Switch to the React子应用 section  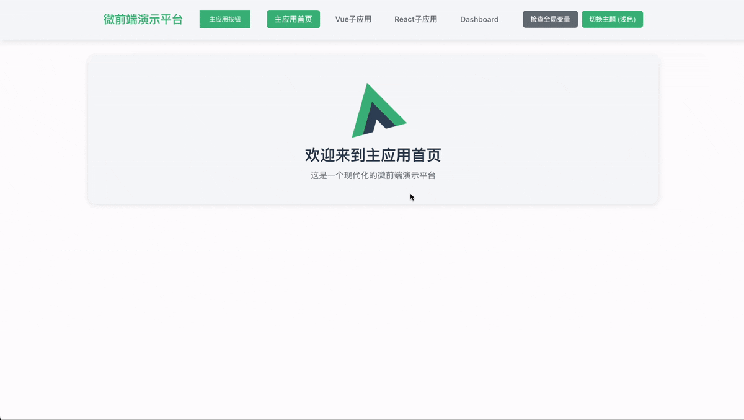pos(415,19)
